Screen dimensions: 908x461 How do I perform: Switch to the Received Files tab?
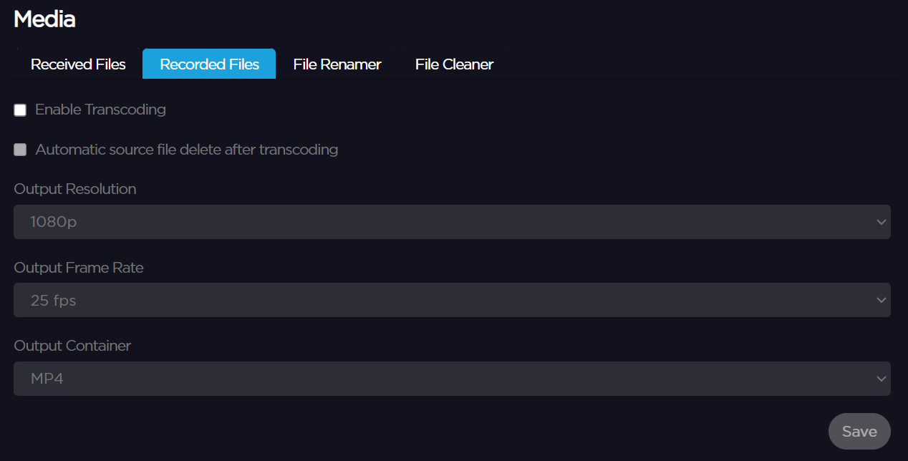click(78, 64)
